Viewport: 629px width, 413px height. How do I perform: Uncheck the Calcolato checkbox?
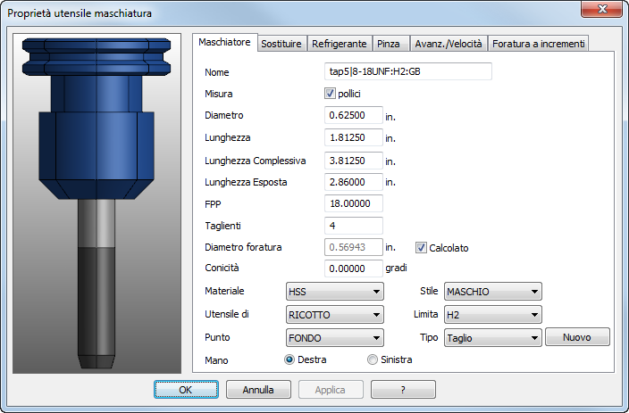[x=421, y=248]
